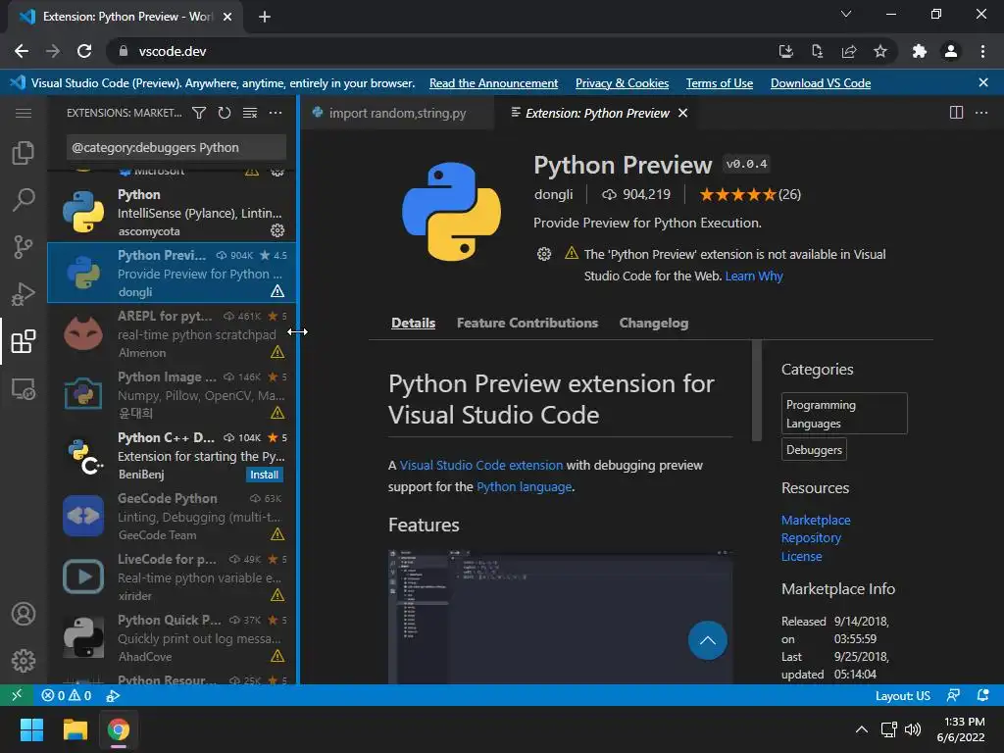Select the Debuggers category tag
Viewport: 1004px width, 753px height.
pyautogui.click(x=814, y=449)
